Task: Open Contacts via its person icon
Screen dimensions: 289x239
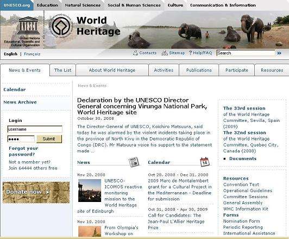Action: [x=135, y=53]
